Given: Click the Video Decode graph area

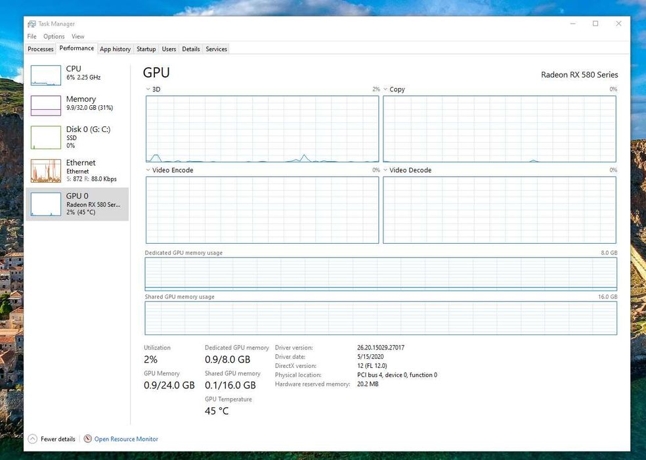Looking at the screenshot, I should [500, 210].
